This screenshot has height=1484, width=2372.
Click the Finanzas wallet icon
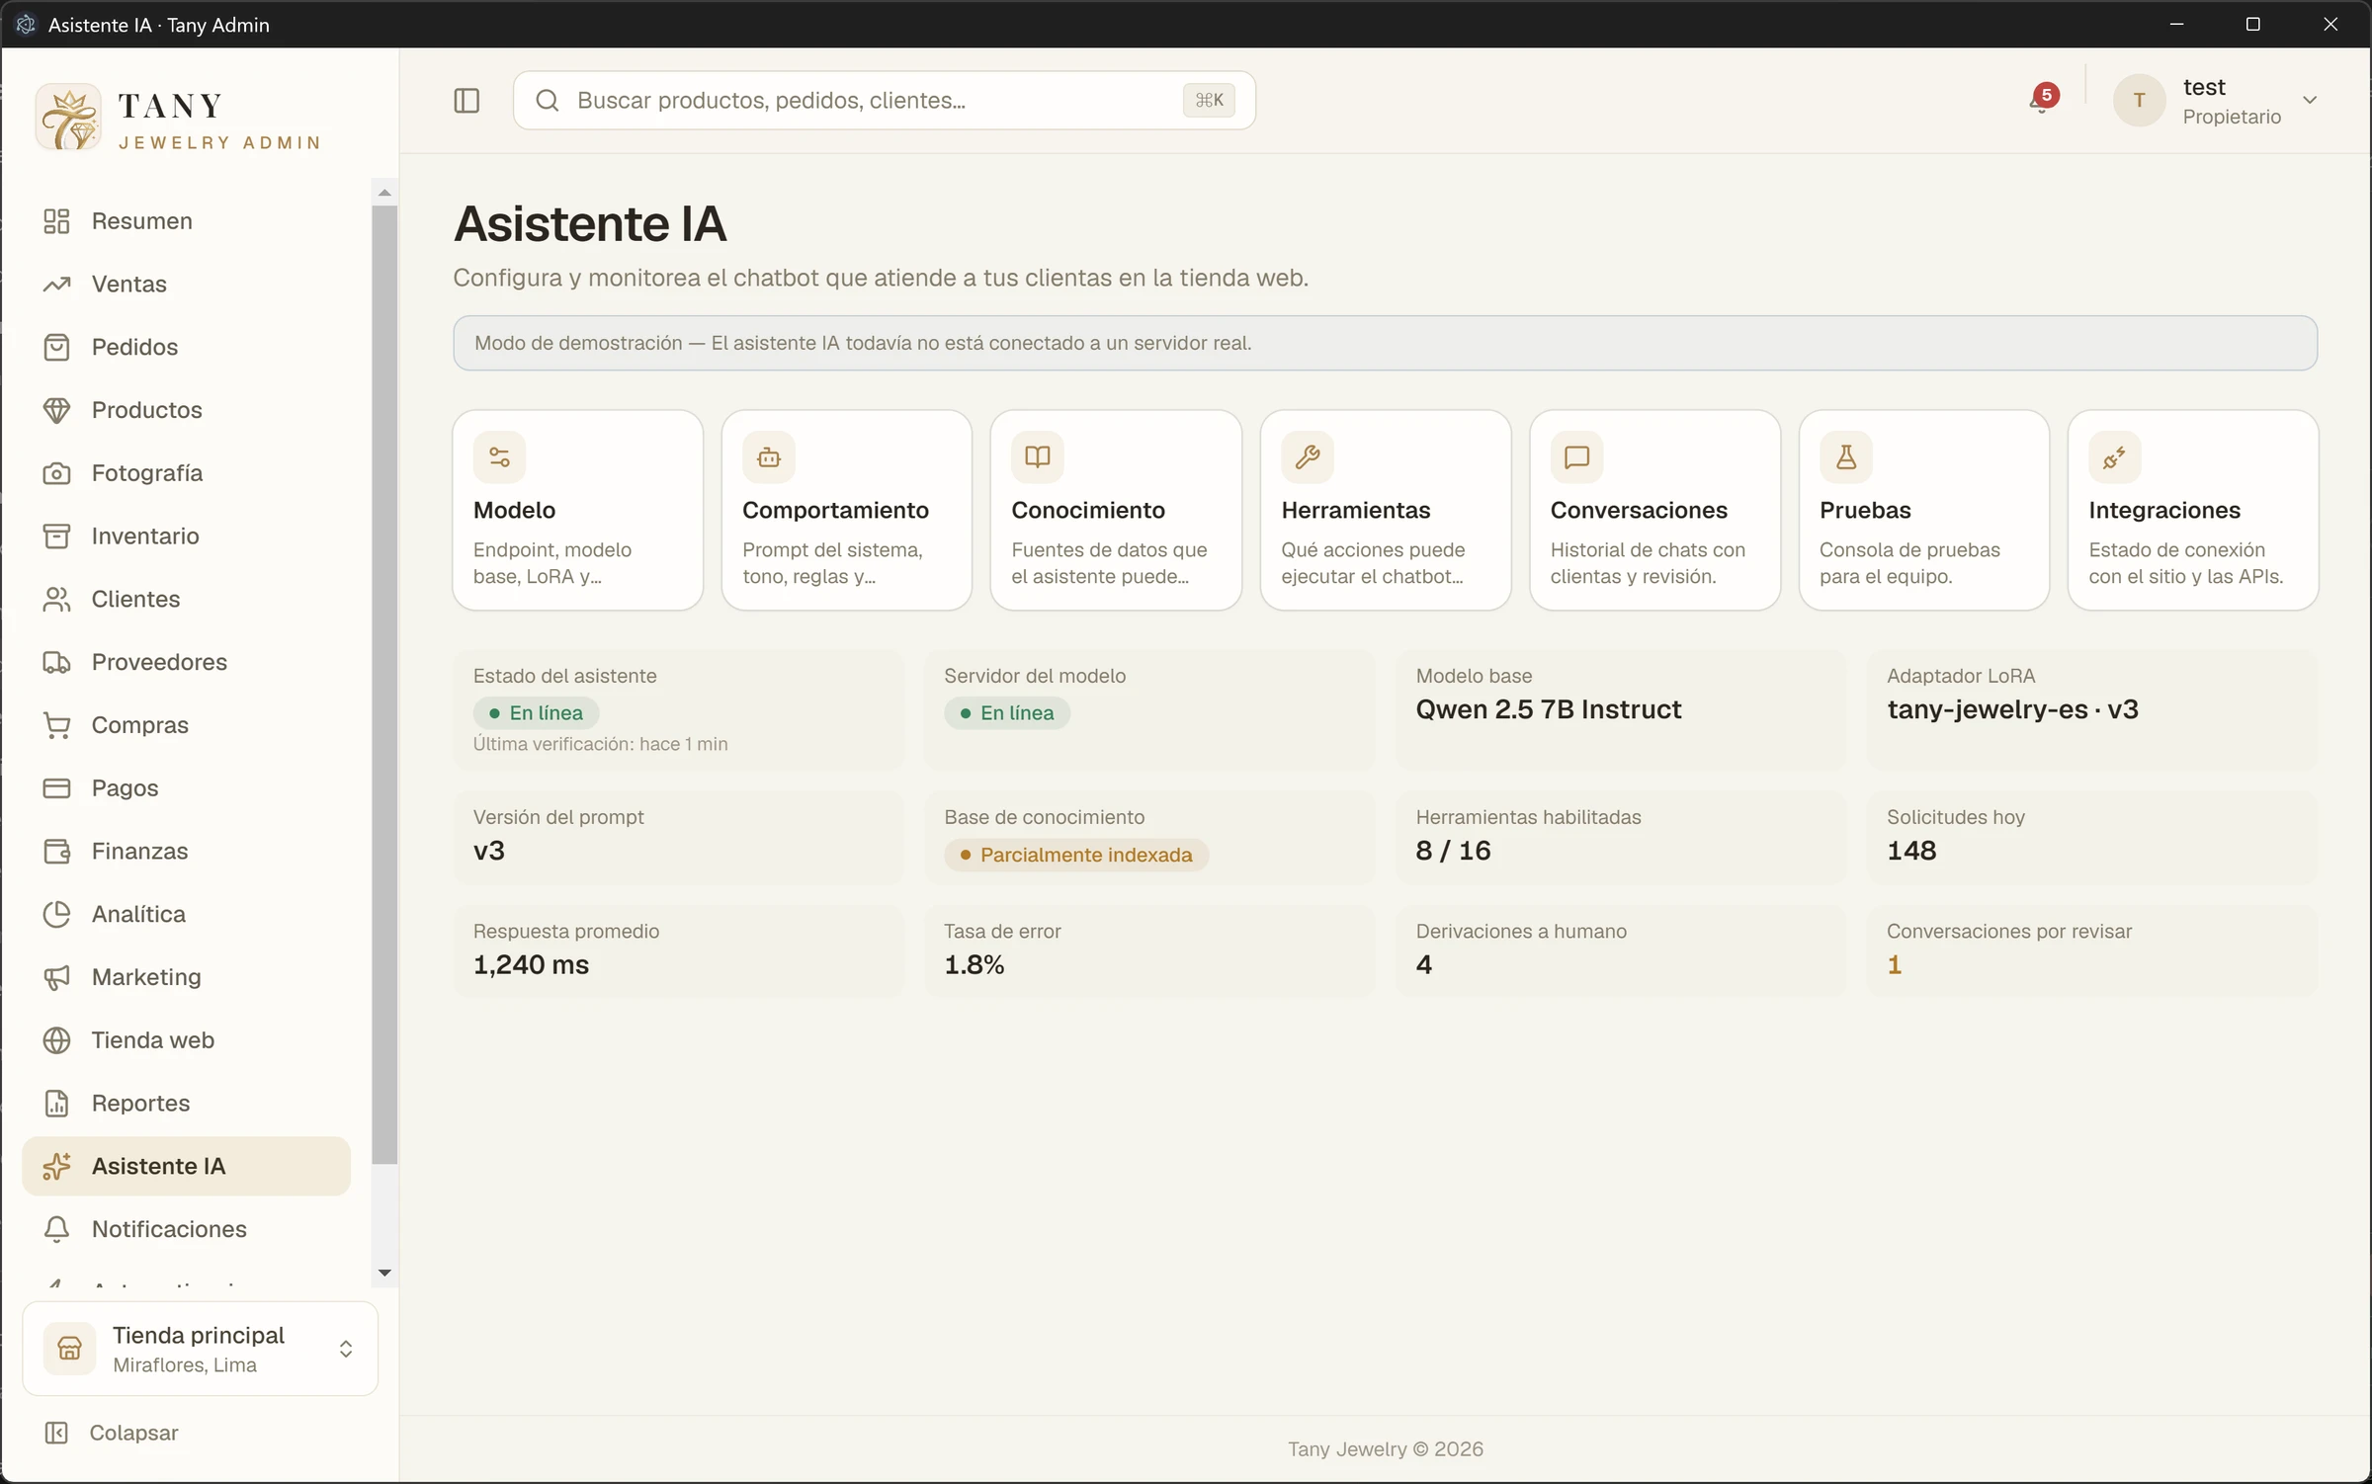click(x=56, y=851)
